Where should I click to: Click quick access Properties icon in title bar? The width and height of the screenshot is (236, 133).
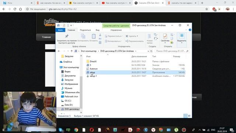coord(64,25)
